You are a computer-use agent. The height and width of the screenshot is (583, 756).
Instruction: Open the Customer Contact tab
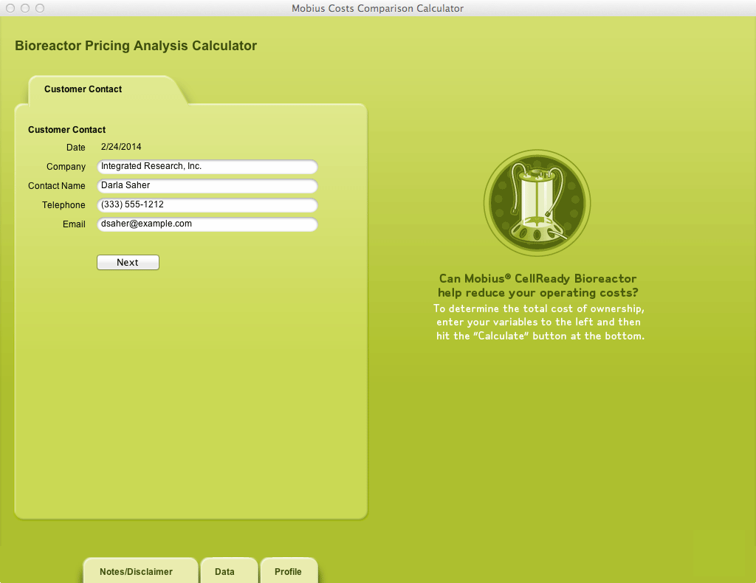[83, 89]
